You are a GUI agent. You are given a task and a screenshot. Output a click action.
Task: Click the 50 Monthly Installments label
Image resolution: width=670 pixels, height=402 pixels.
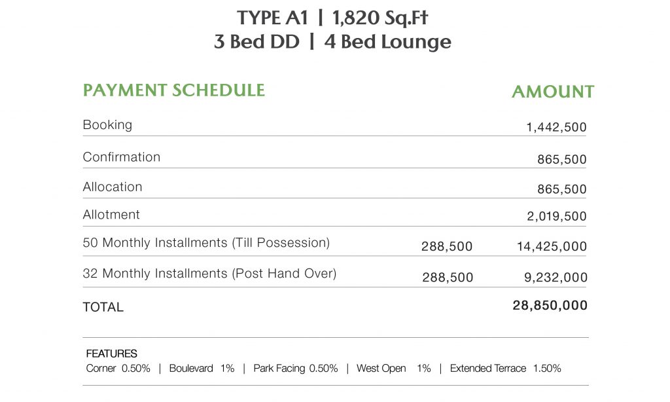click(x=206, y=243)
